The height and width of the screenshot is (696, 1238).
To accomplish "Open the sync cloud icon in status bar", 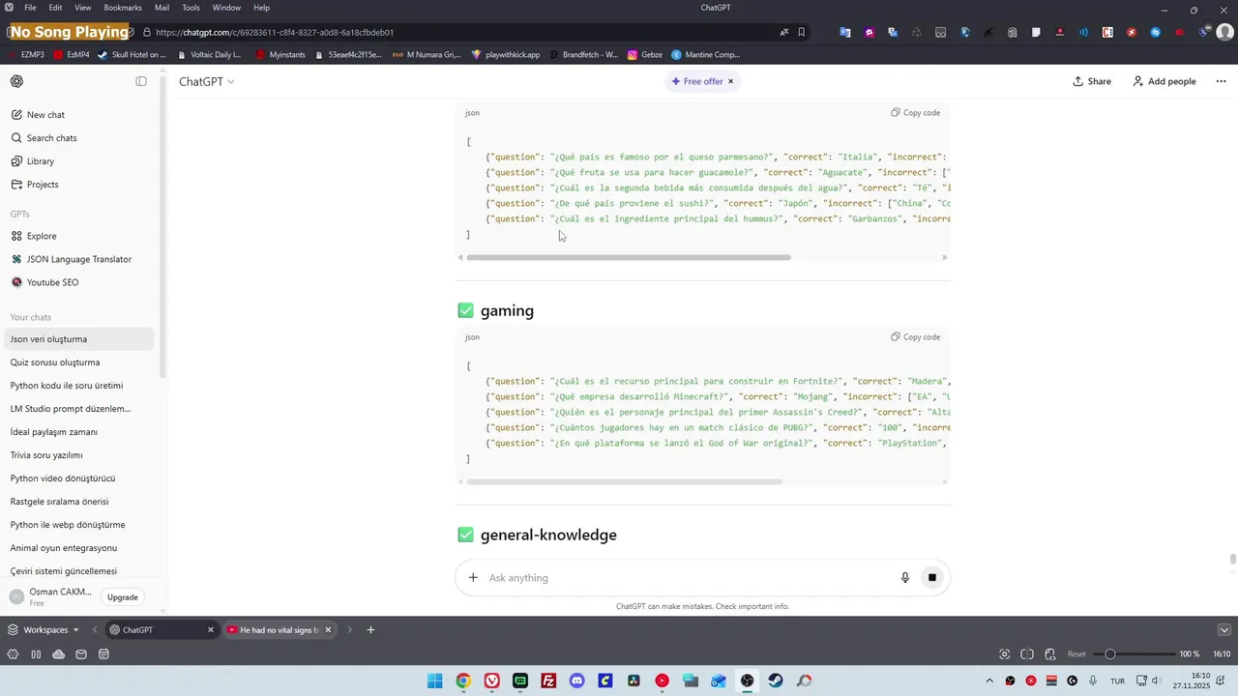I will coord(59,654).
